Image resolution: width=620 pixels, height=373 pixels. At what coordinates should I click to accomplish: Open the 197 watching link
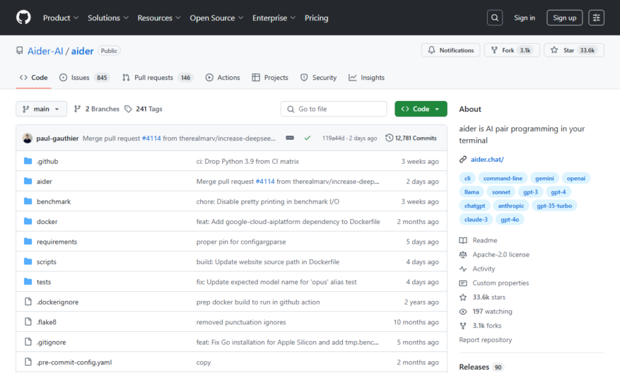492,312
